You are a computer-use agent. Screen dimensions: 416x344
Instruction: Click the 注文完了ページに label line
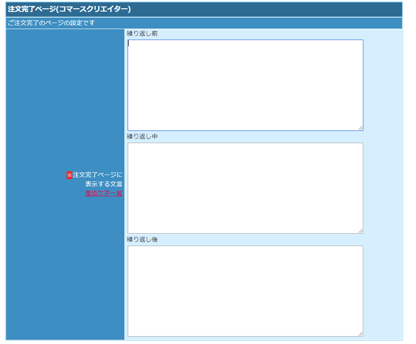97,175
